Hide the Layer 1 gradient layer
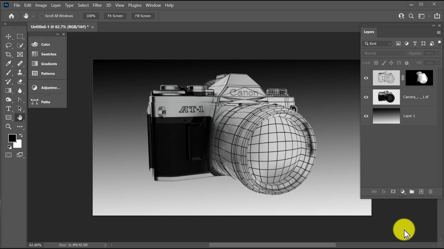The height and width of the screenshot is (249, 444). [x=366, y=116]
